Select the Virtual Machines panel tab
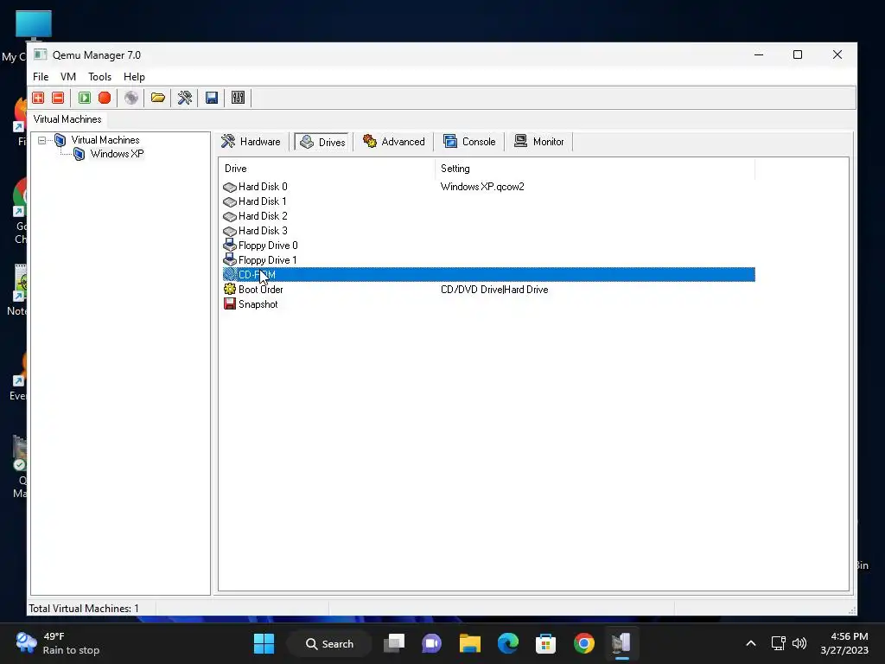The width and height of the screenshot is (885, 664). point(67,119)
